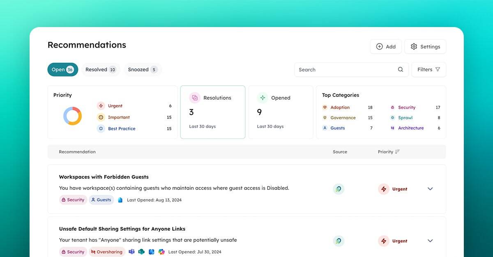Switch to the Open tab
The width and height of the screenshot is (493, 257).
(62, 70)
